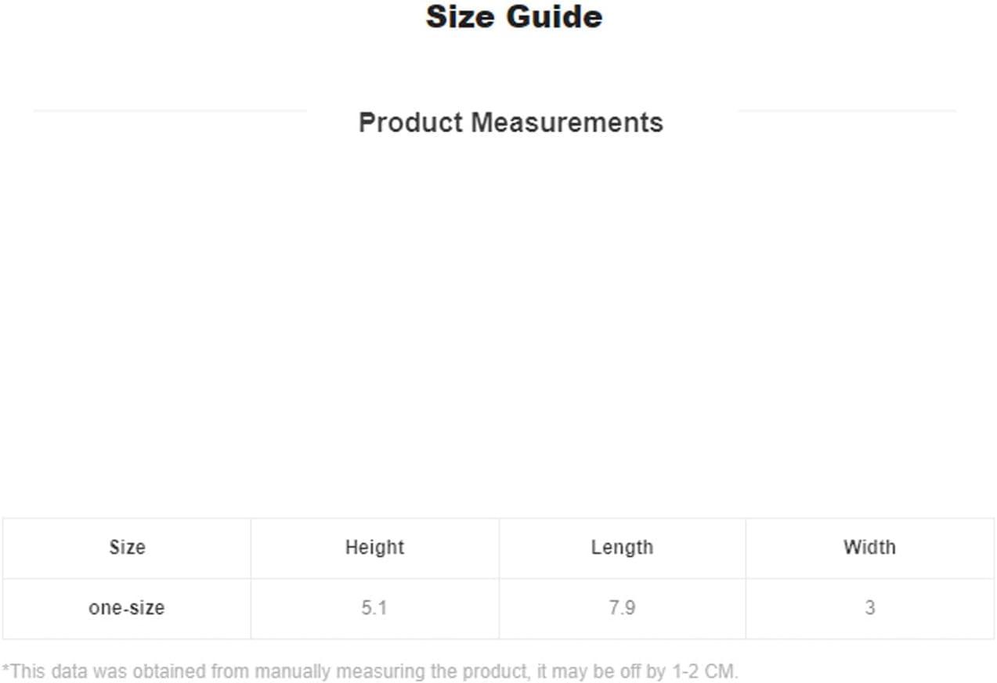Select the Product Measurements heading

(x=511, y=123)
